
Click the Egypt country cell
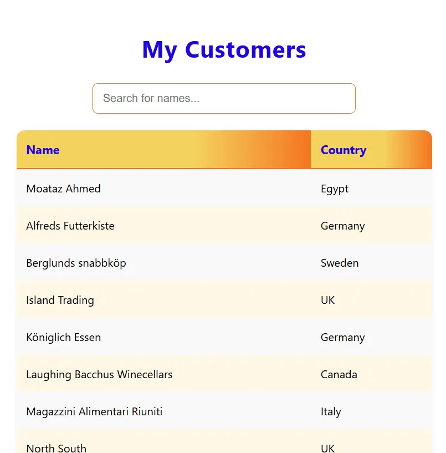click(335, 189)
